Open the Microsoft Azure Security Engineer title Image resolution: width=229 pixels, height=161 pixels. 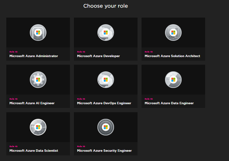104,151
